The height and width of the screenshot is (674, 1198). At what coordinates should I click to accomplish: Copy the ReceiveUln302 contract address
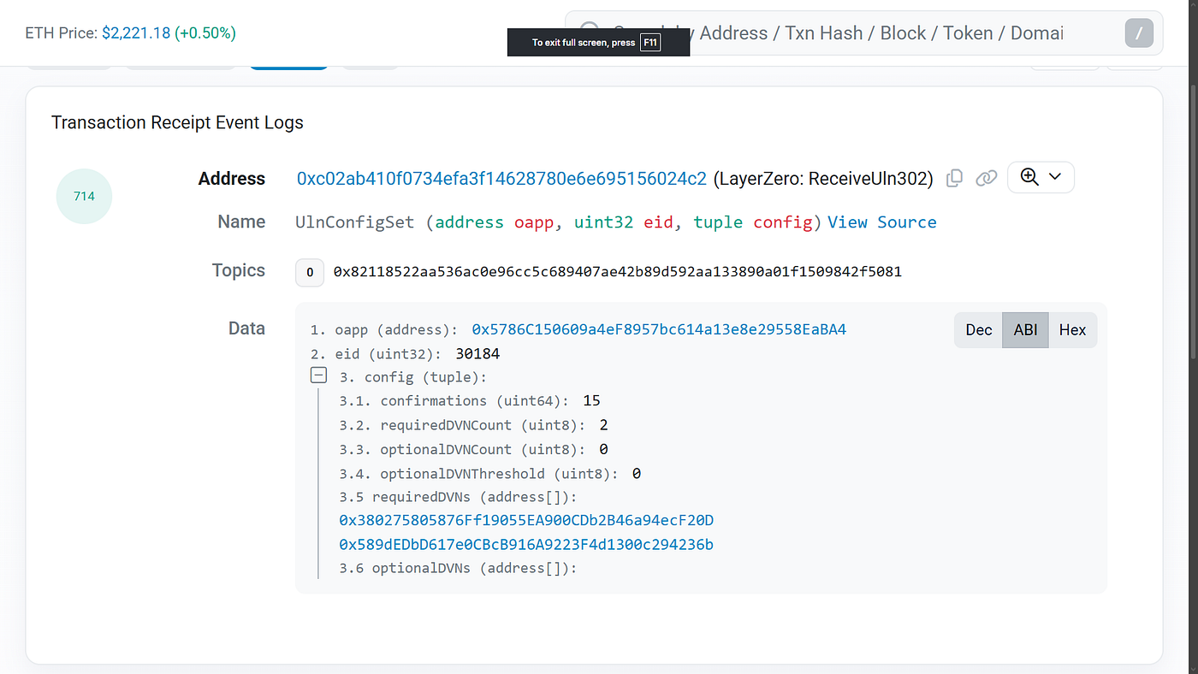point(955,178)
